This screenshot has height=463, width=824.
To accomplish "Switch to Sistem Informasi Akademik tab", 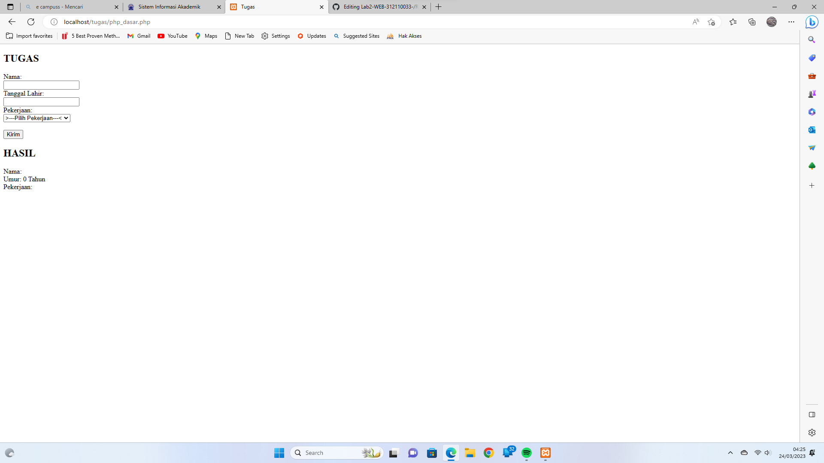I will pos(170,7).
